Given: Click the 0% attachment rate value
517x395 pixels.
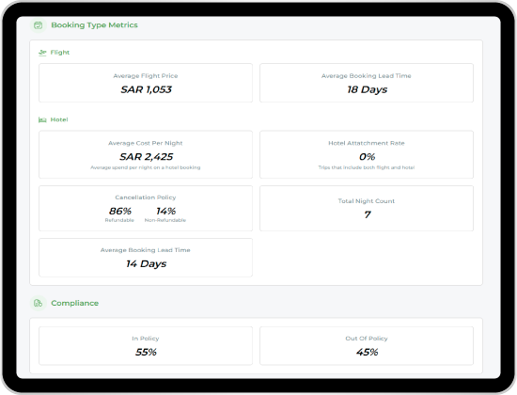Looking at the screenshot, I should pyautogui.click(x=367, y=157).
